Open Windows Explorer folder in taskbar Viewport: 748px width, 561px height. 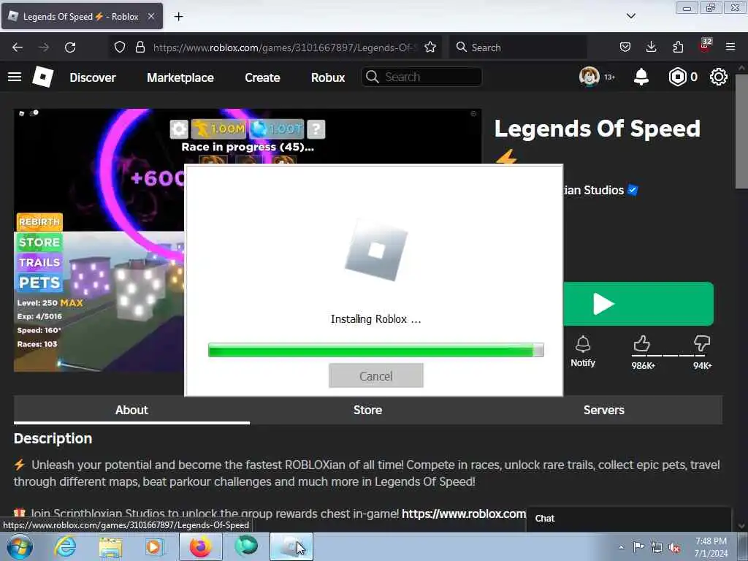pyautogui.click(x=110, y=546)
